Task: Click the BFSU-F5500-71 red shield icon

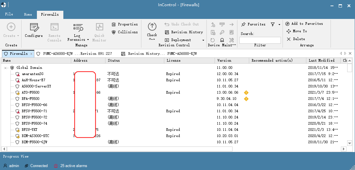Action: (18, 111)
